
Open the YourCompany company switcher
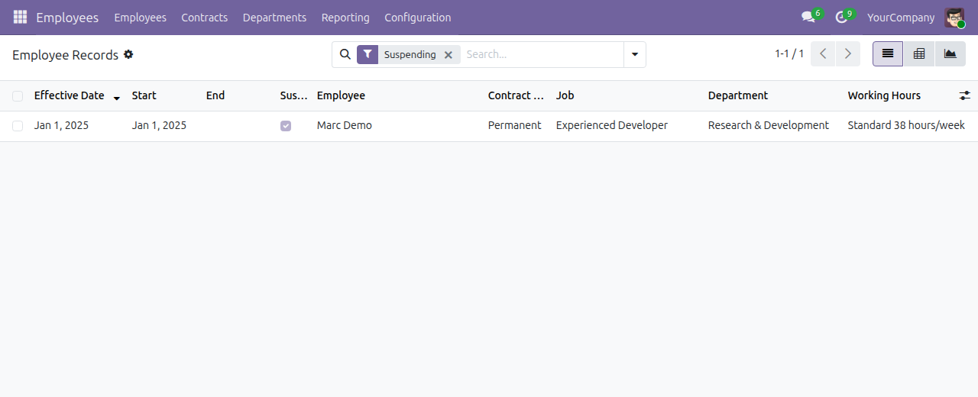click(901, 17)
